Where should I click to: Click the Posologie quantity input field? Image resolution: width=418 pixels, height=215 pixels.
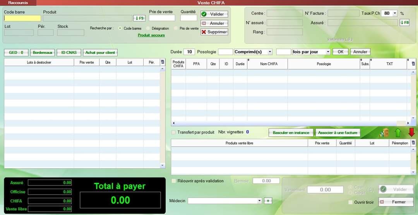226,52
